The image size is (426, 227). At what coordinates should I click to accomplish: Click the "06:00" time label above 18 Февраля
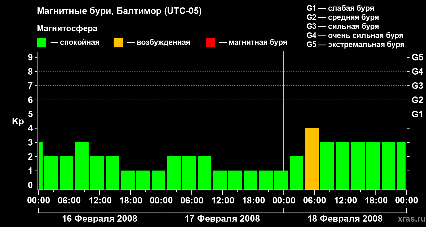click(314, 201)
